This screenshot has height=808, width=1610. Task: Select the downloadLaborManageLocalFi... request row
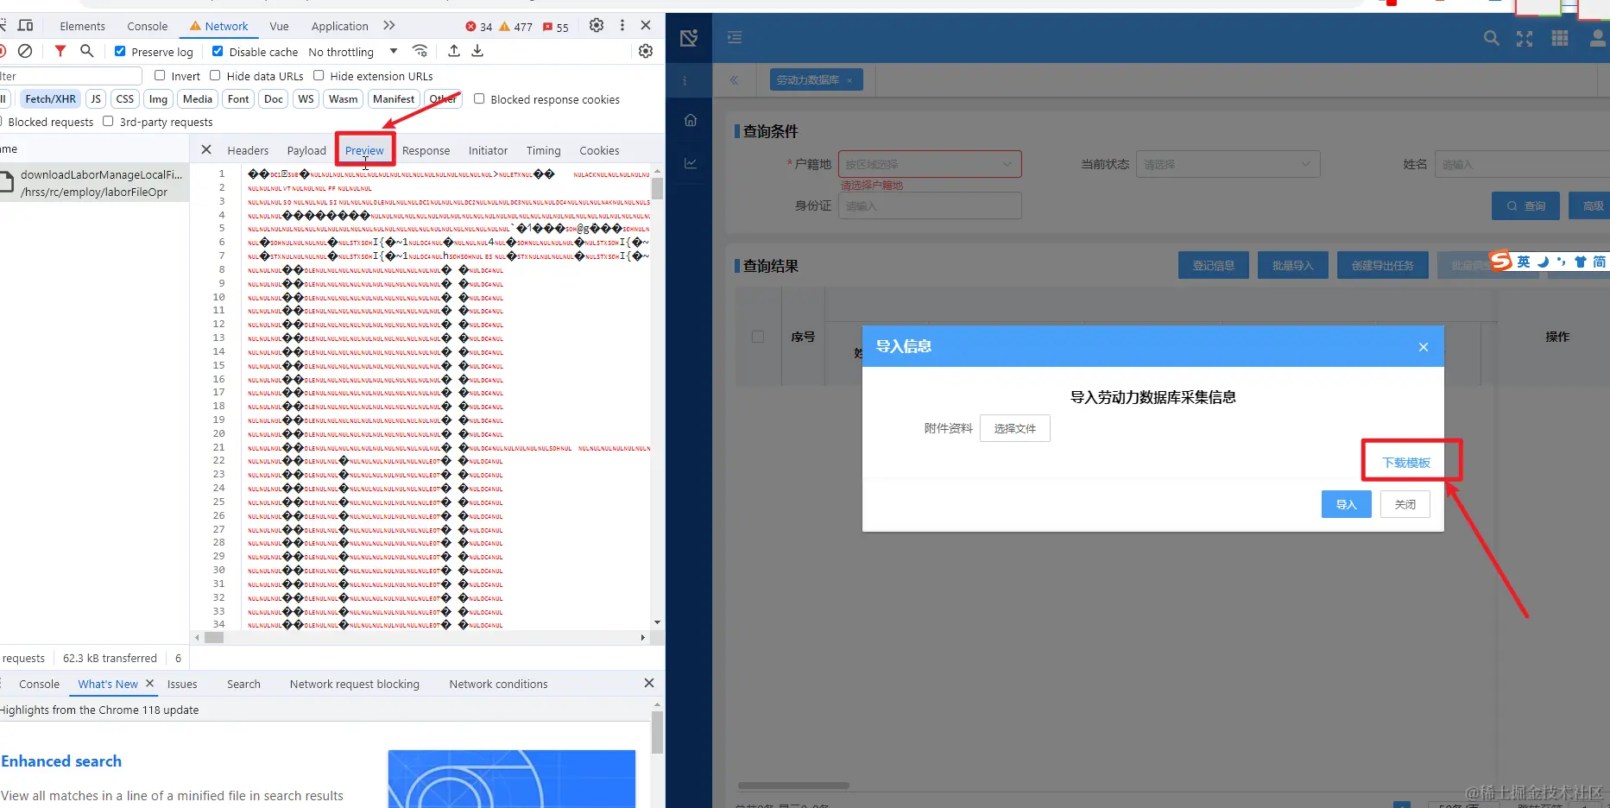click(x=94, y=183)
